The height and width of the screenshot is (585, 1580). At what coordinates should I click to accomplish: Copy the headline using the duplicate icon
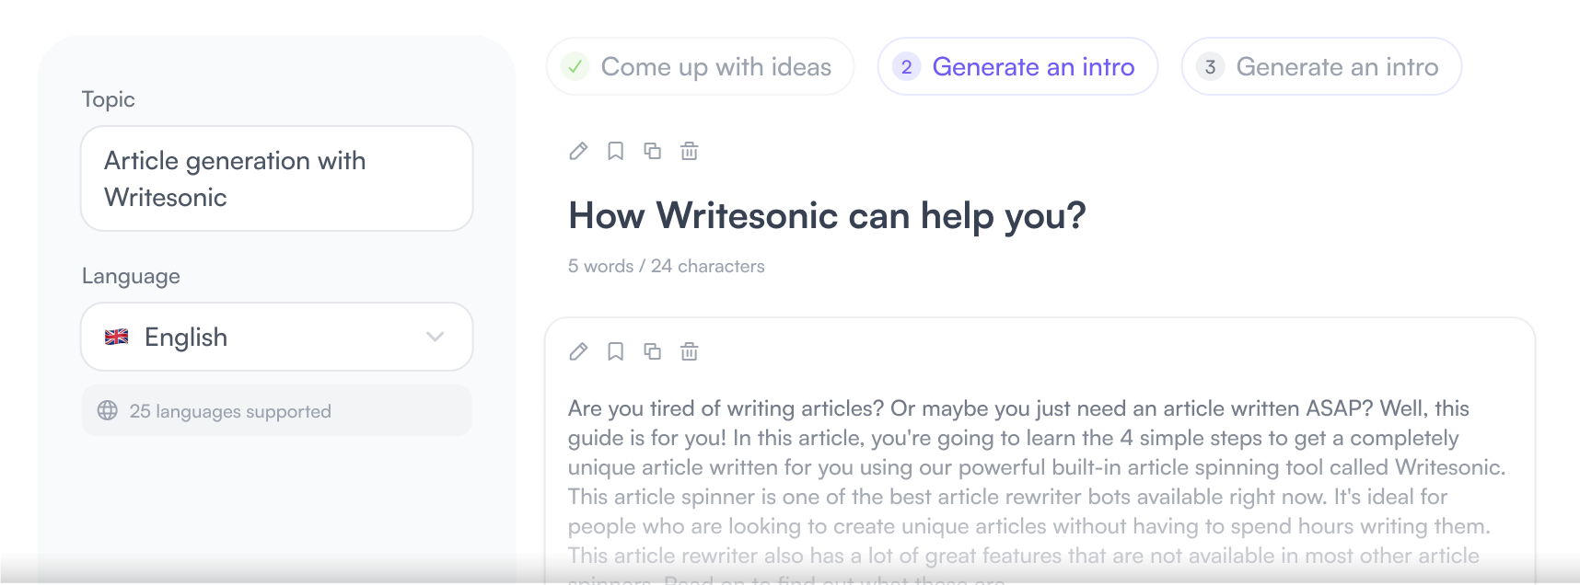pos(652,151)
